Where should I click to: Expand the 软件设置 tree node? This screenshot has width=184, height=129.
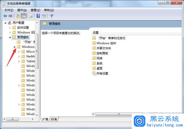click(10, 28)
